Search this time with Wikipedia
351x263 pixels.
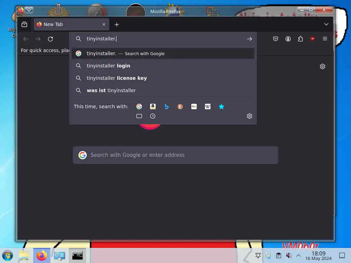coord(207,107)
